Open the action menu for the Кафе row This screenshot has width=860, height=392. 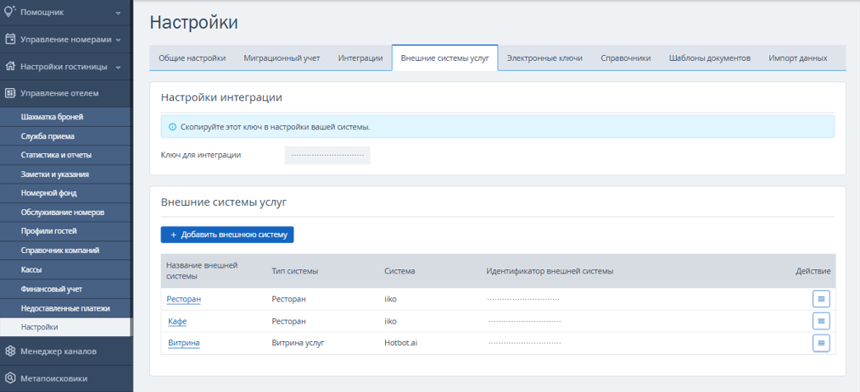click(x=821, y=321)
